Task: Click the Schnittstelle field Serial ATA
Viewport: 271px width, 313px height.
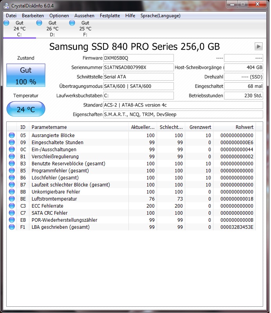Action: 139,77
